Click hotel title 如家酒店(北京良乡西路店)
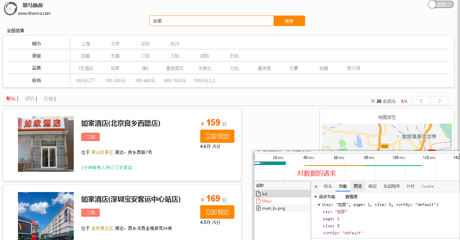Viewport: 460px width, 240px height. pyautogui.click(x=121, y=123)
